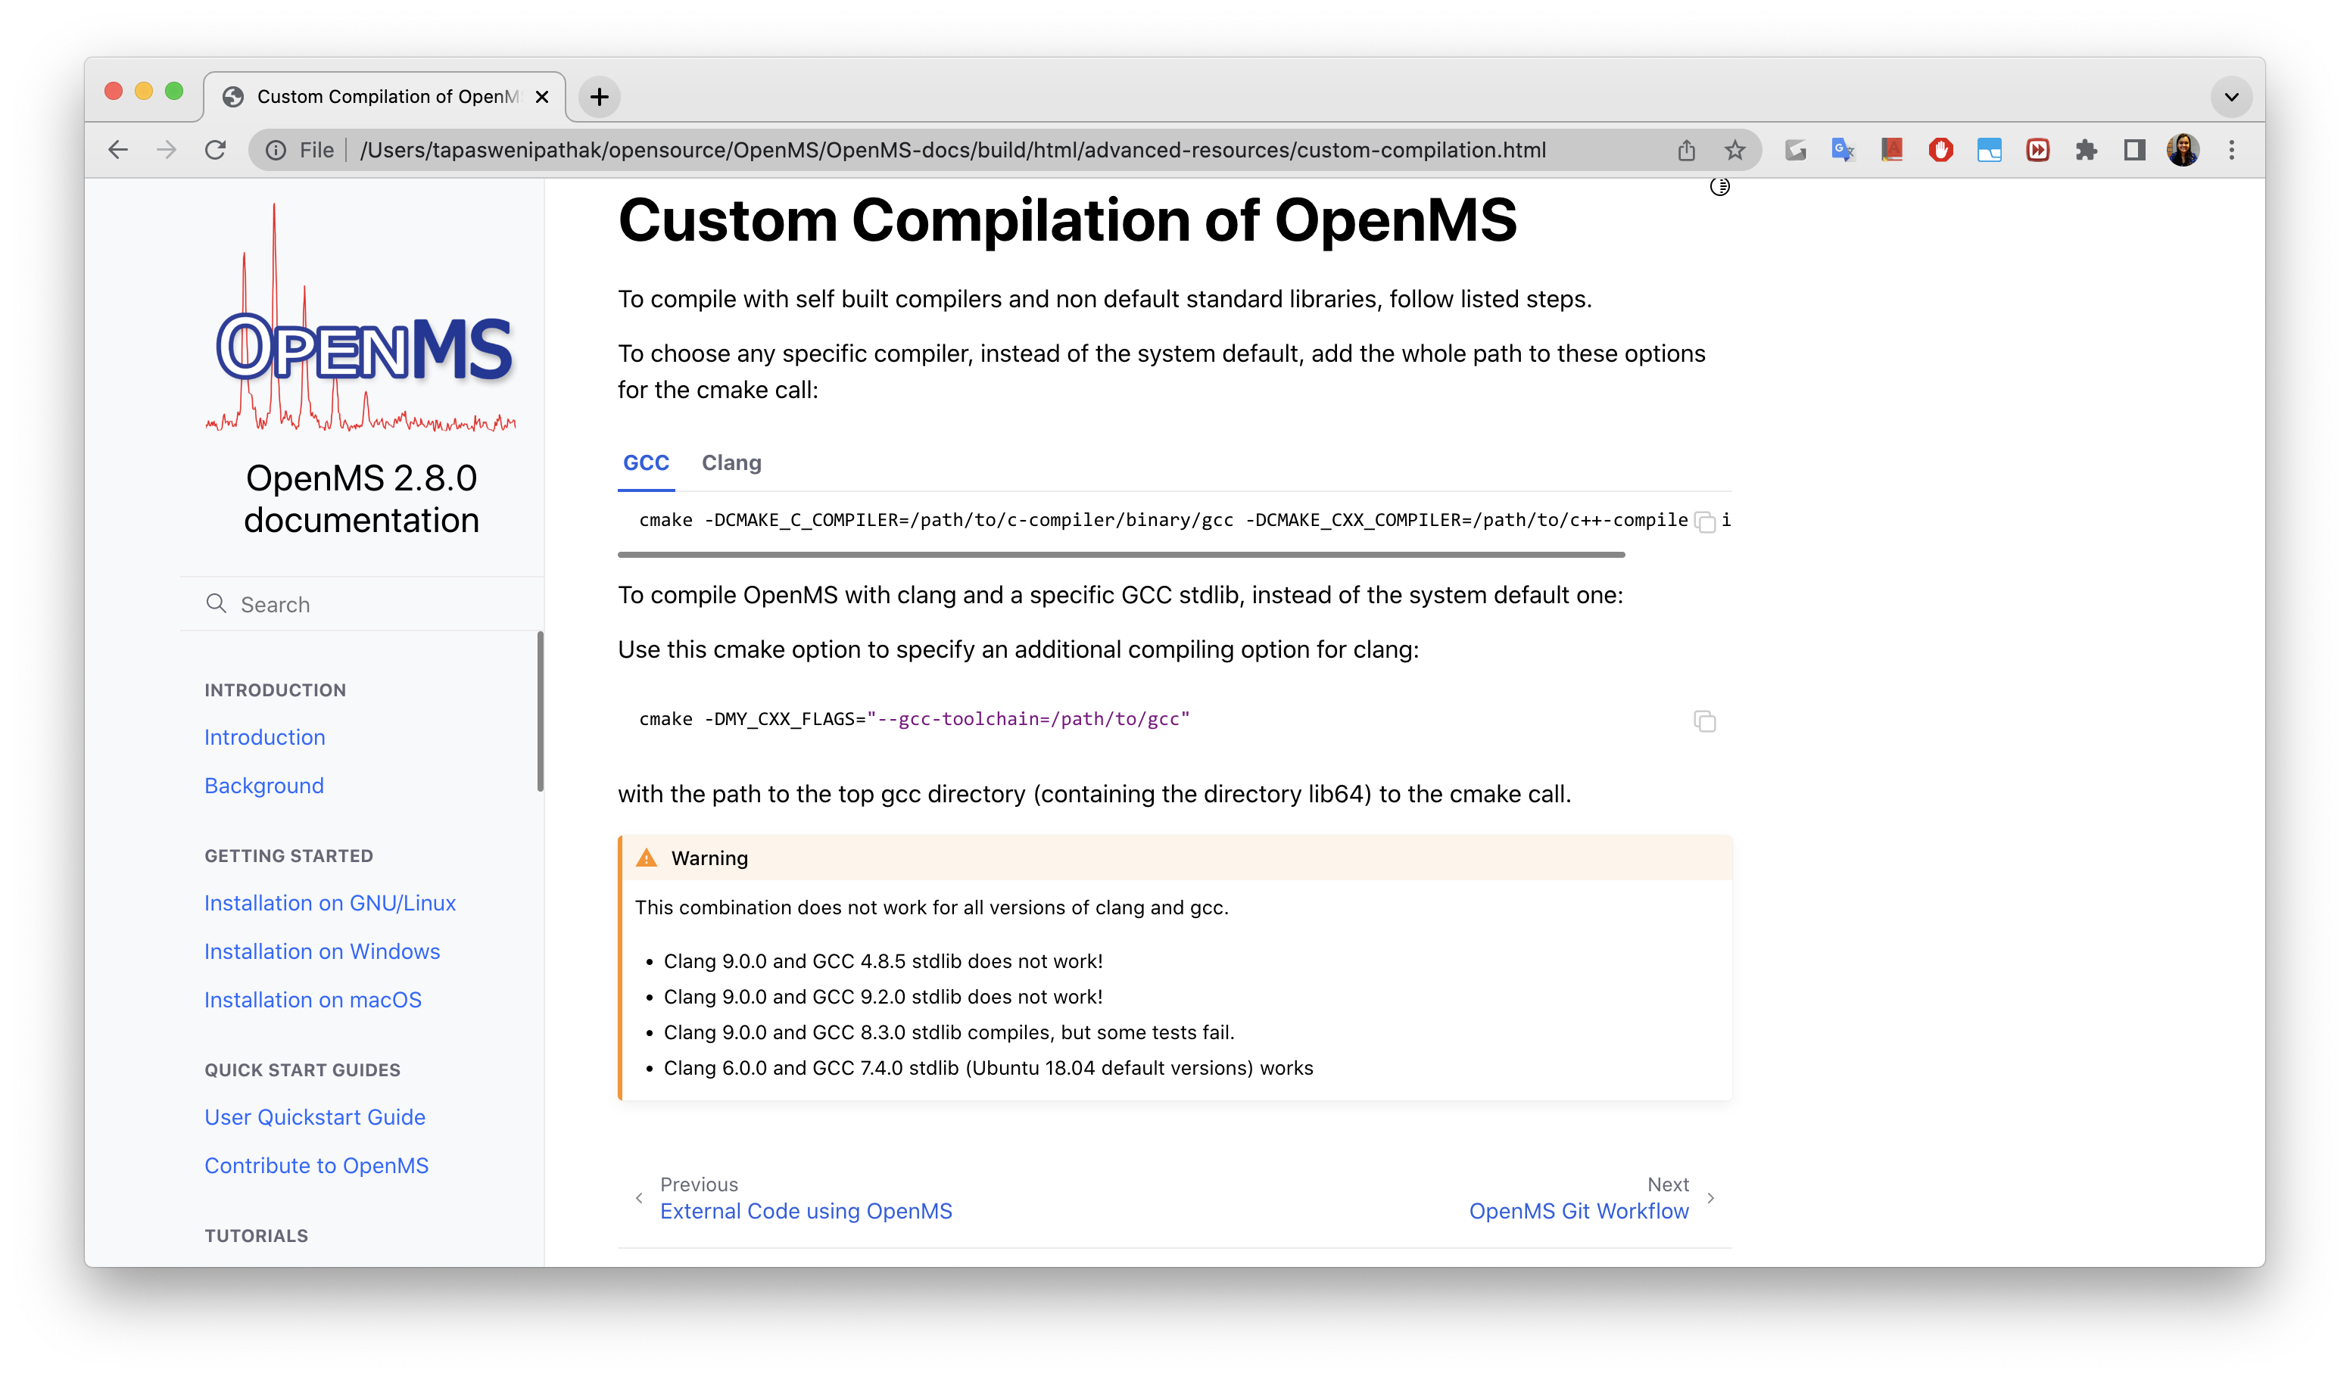The width and height of the screenshot is (2350, 1379).
Task: Click the site information icon
Action: click(x=276, y=150)
